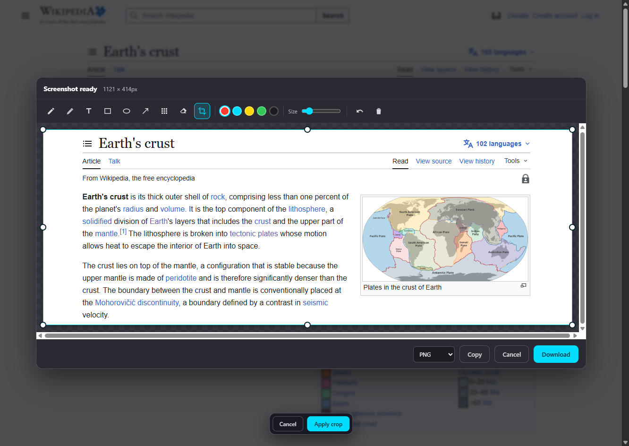Choose the cyan color swatch
Viewport: 629px width, 446px height.
(237, 111)
